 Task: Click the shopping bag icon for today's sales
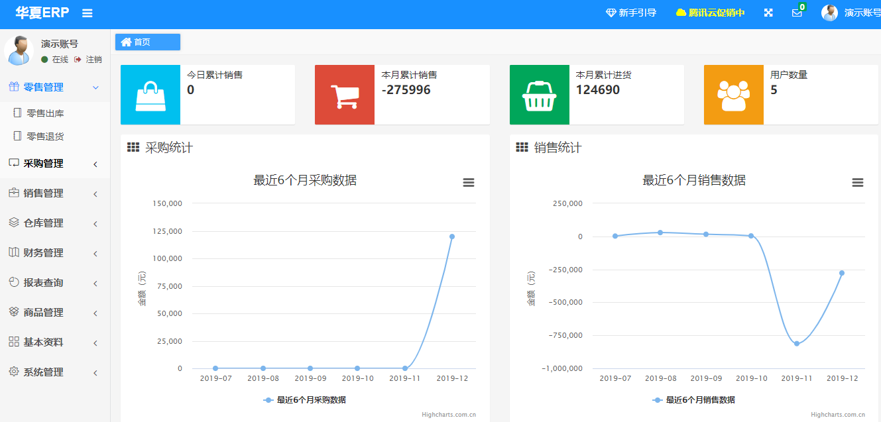(x=150, y=95)
